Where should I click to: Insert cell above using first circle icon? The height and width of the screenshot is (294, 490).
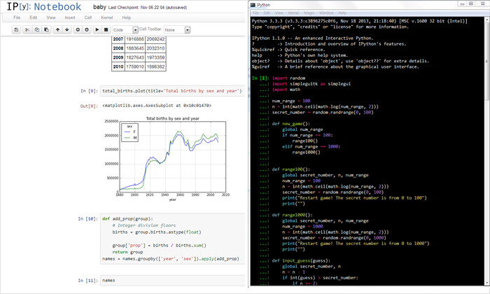point(78,29)
